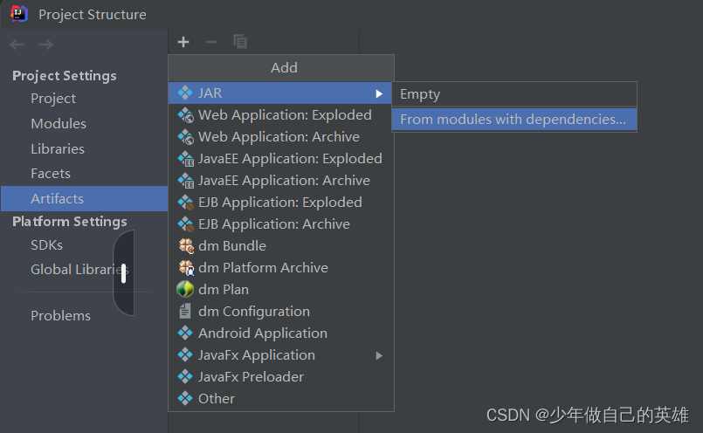703x433 pixels.
Task: Click the back navigation arrow
Action: [17, 45]
